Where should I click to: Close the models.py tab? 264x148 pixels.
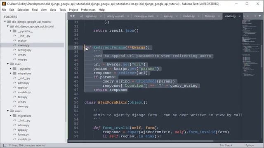pos(199,16)
